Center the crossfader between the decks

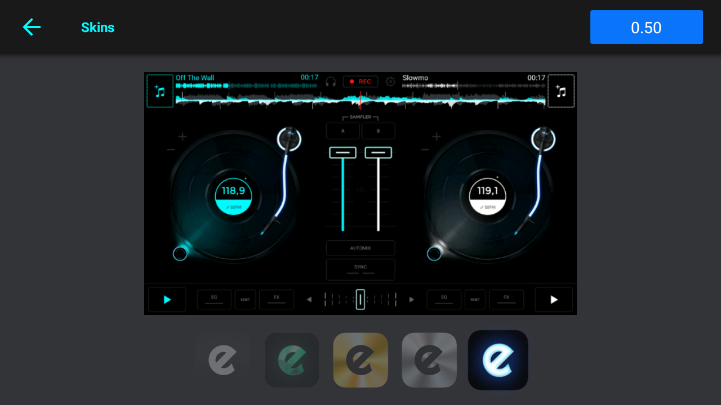[x=360, y=299]
